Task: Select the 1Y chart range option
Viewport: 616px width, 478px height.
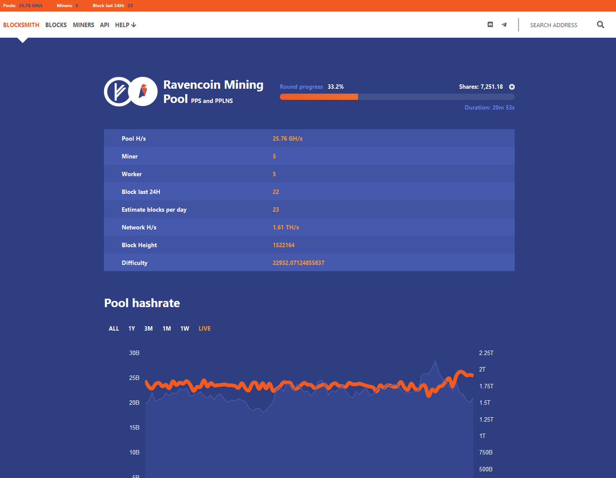Action: tap(131, 328)
